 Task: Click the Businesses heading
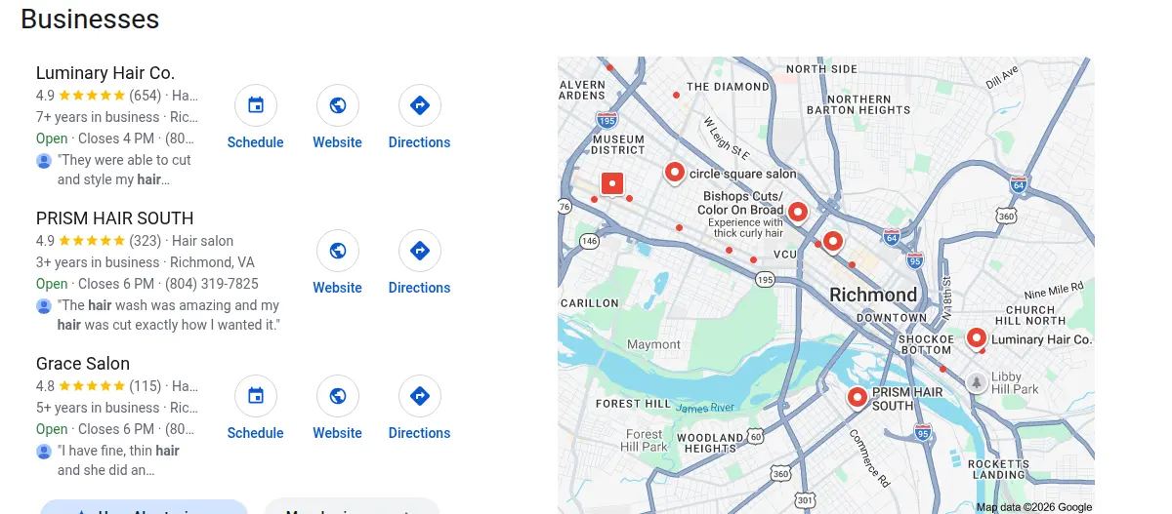pos(90,19)
